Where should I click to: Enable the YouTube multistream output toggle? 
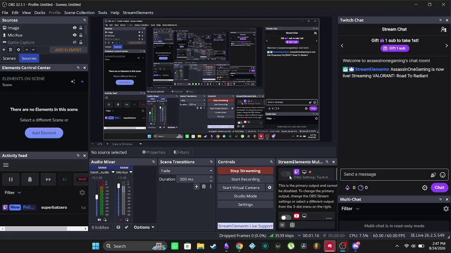coord(286,218)
